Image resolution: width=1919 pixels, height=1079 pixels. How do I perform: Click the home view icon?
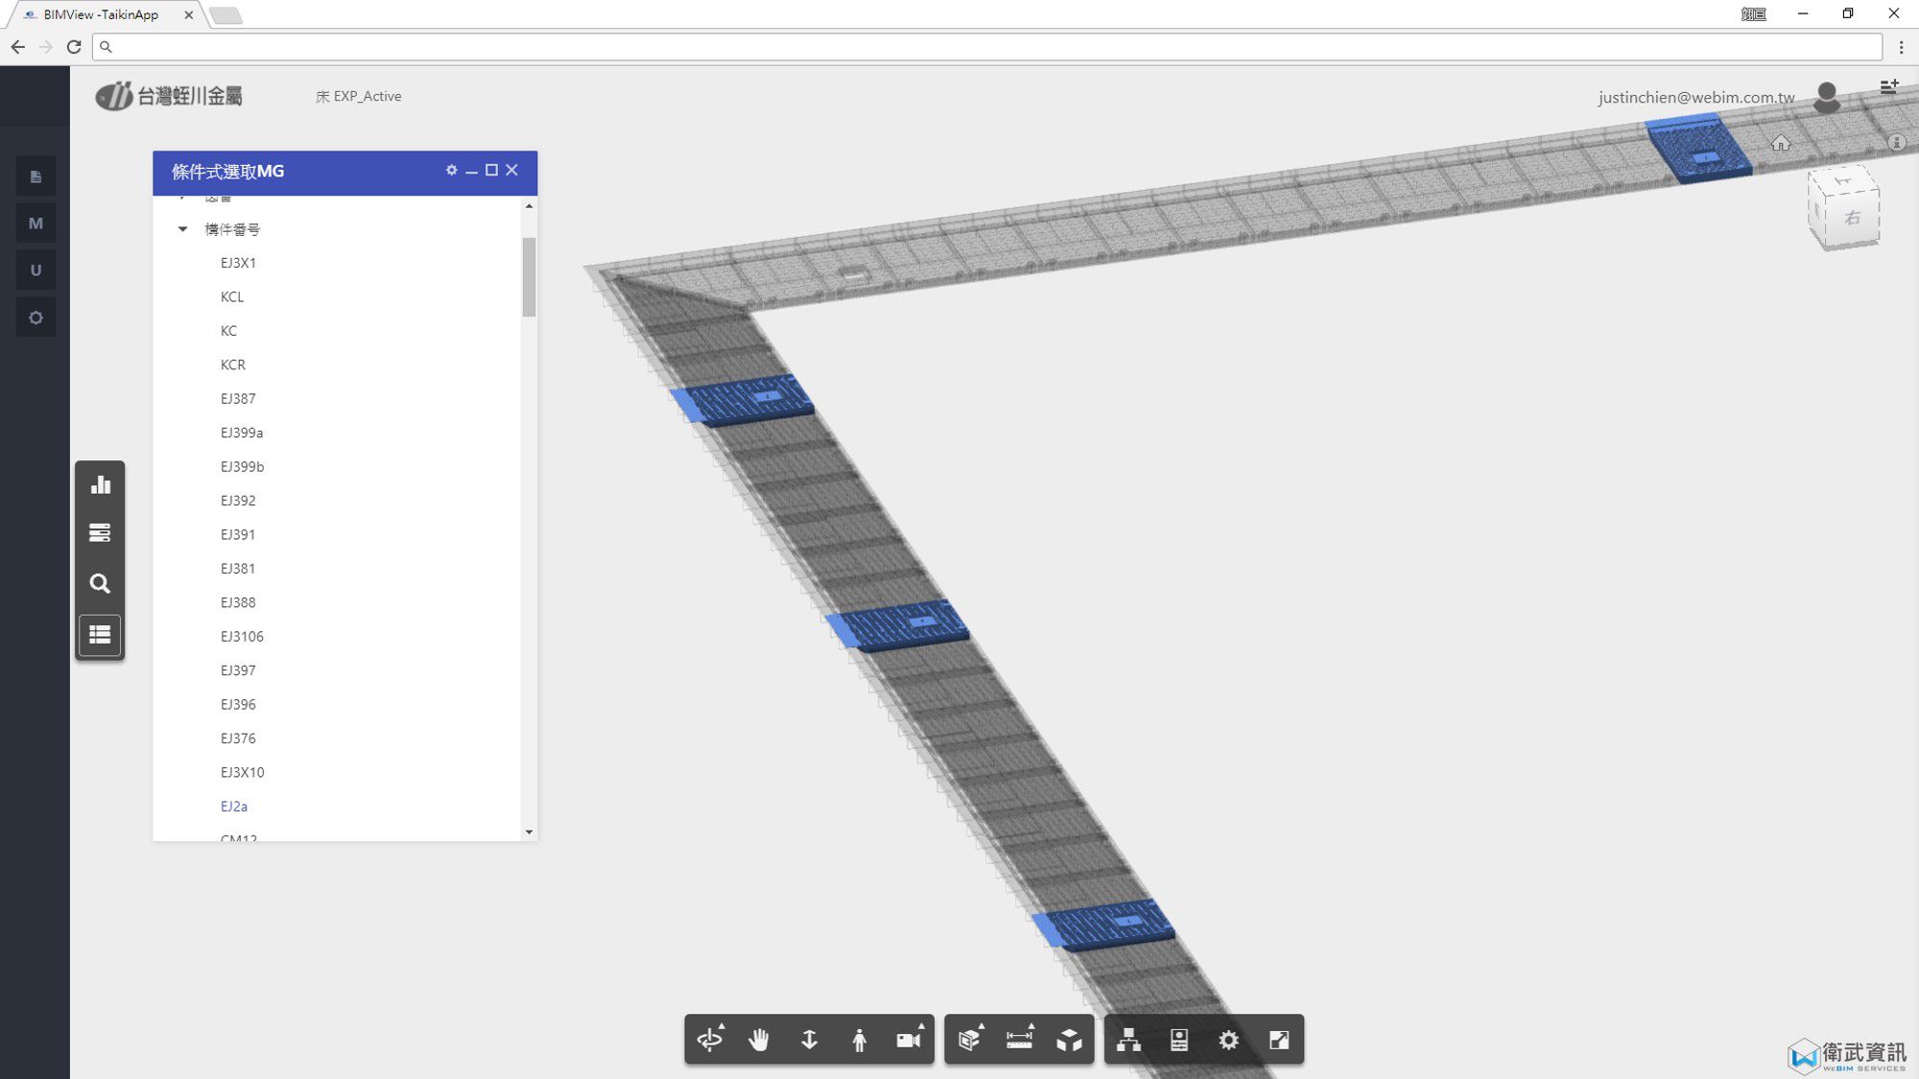[x=1781, y=143]
